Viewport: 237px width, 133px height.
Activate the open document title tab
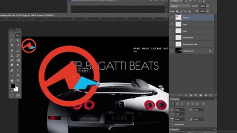pos(28,15)
